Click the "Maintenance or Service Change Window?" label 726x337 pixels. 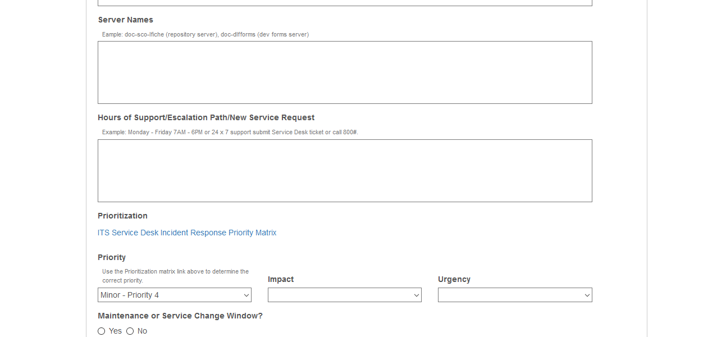[x=180, y=316]
